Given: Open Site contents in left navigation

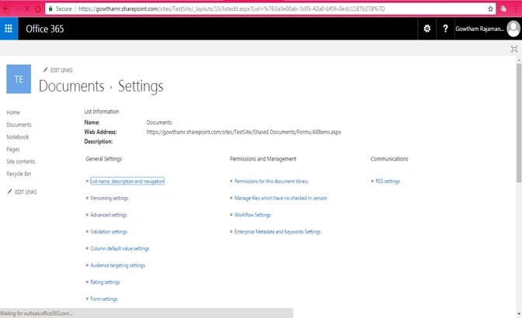Looking at the screenshot, I should pyautogui.click(x=21, y=161).
